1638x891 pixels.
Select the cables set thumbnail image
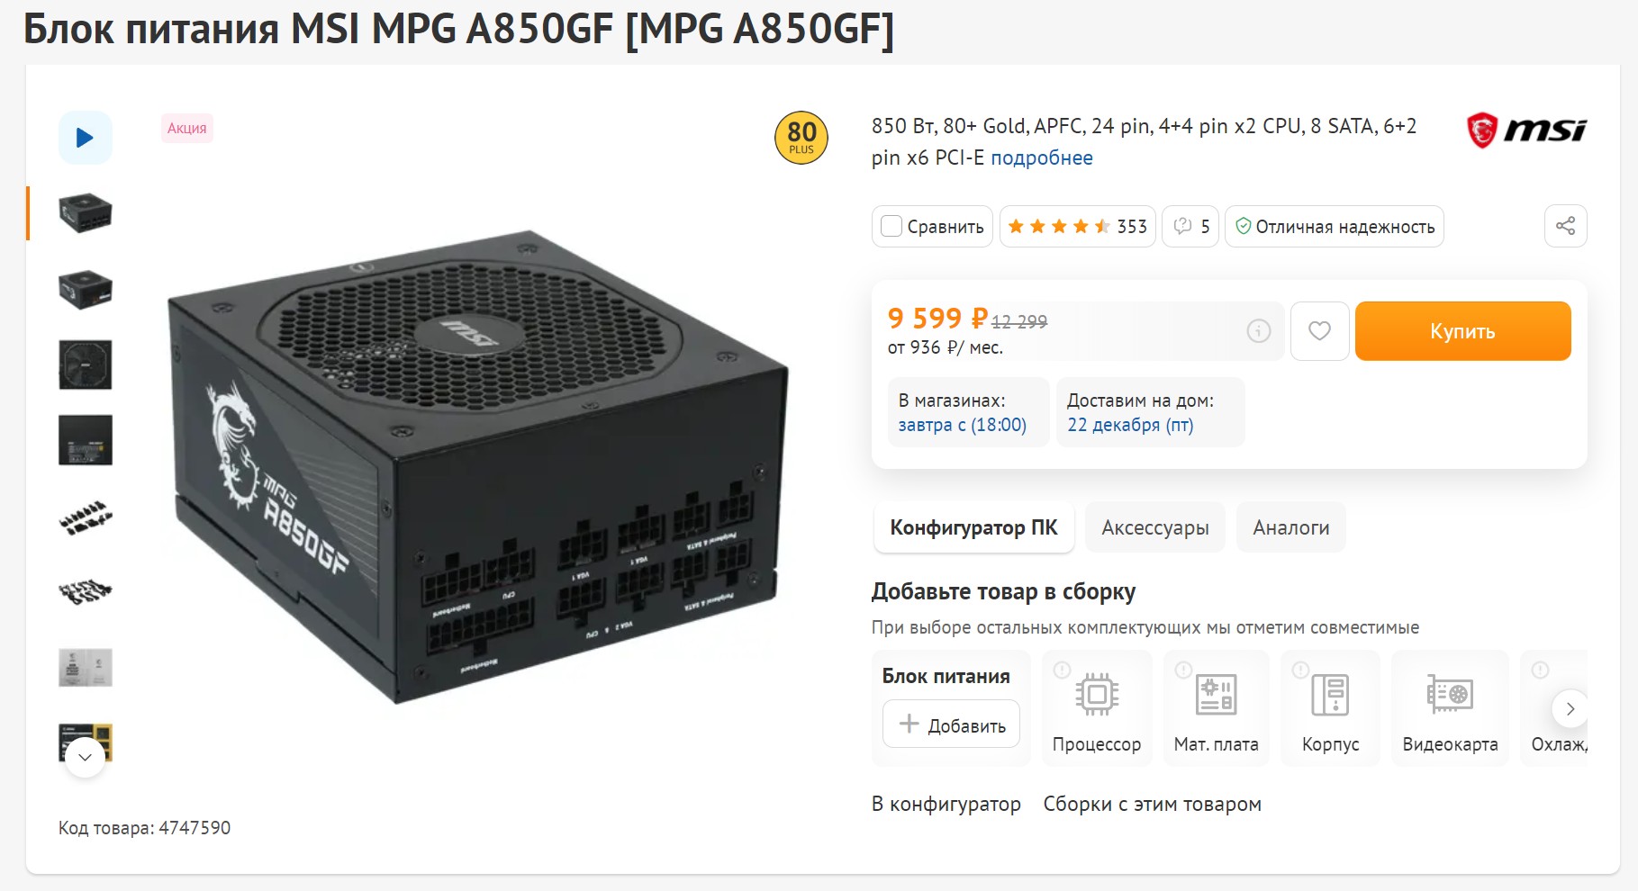click(x=86, y=517)
